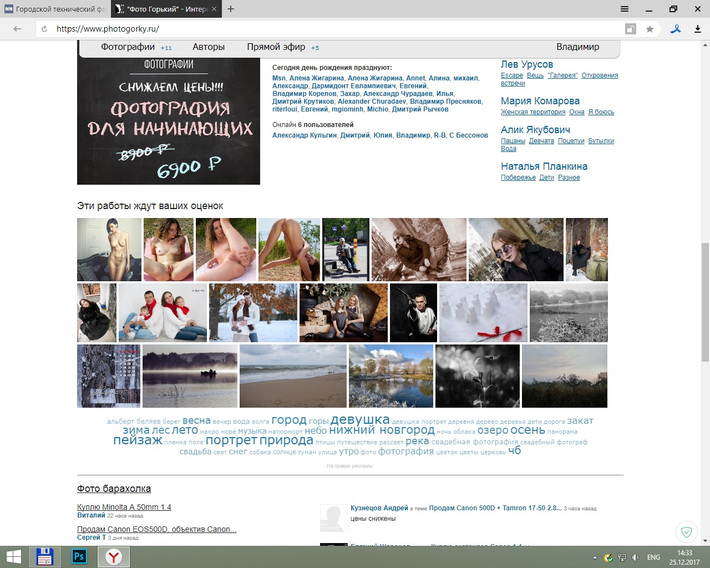This screenshot has width=710, height=568.
Task: Go back using the browser back arrow
Action: point(17,29)
